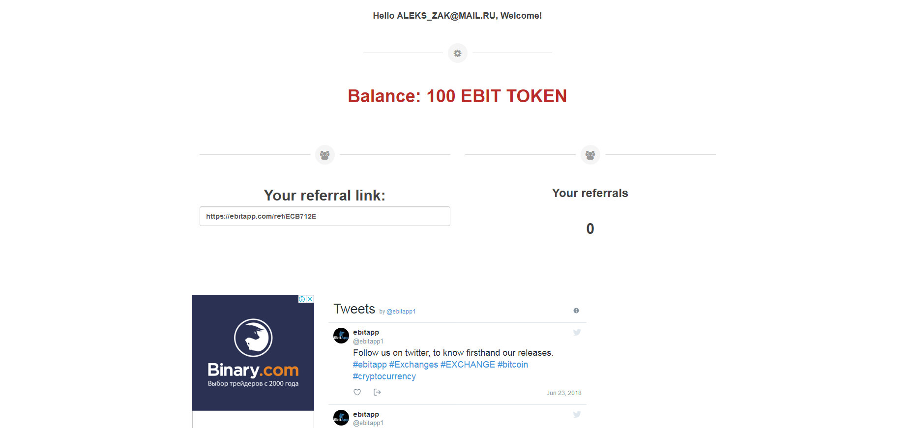913x428 pixels.
Task: Click the group icon above Your referrals
Action: click(590, 155)
